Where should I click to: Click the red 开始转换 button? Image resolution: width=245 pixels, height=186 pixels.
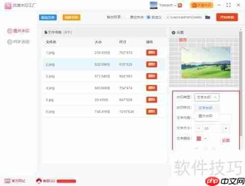[x=227, y=17]
